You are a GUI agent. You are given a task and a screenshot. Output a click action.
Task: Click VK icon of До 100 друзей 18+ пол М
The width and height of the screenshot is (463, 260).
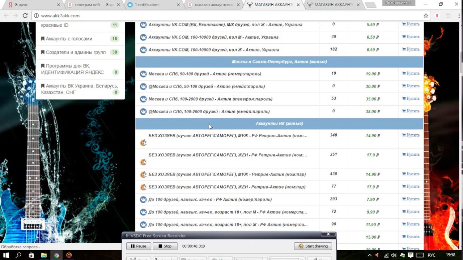point(143,212)
